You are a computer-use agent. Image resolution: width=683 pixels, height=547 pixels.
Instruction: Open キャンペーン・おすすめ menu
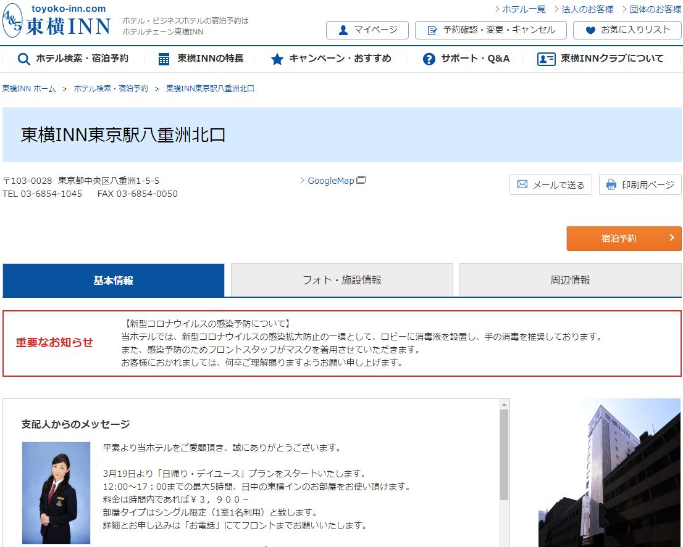pos(331,59)
